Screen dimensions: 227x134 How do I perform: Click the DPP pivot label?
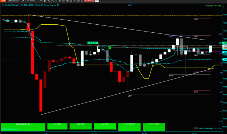[x=196, y=56]
